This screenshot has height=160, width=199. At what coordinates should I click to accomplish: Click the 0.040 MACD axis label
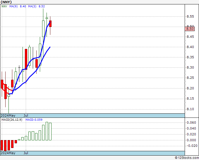(x=191, y=128)
